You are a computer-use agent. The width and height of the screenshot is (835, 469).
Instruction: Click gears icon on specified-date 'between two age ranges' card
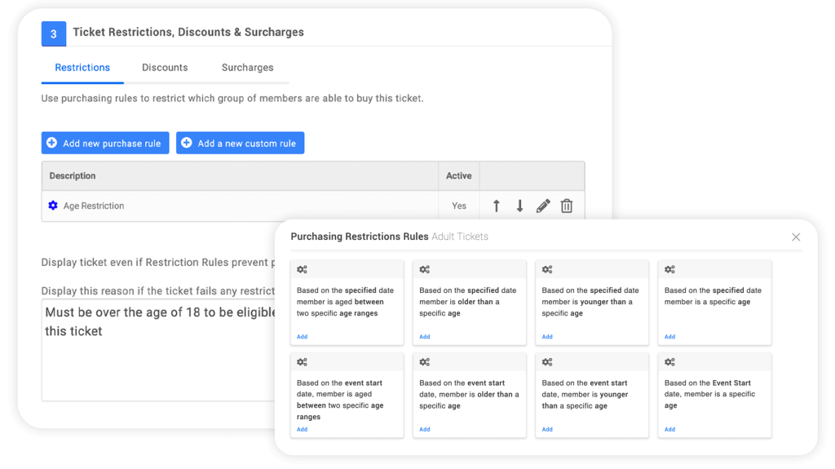pyautogui.click(x=302, y=269)
